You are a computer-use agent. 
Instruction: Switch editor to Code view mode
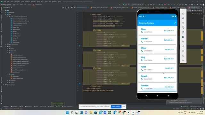tap(189, 11)
